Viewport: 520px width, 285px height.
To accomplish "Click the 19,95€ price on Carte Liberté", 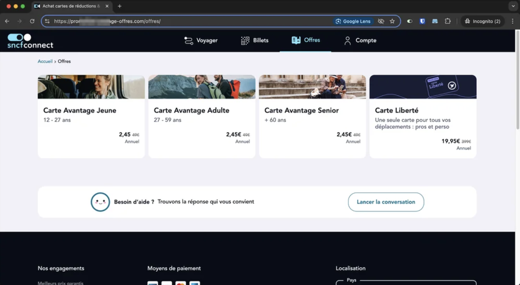I will point(451,141).
